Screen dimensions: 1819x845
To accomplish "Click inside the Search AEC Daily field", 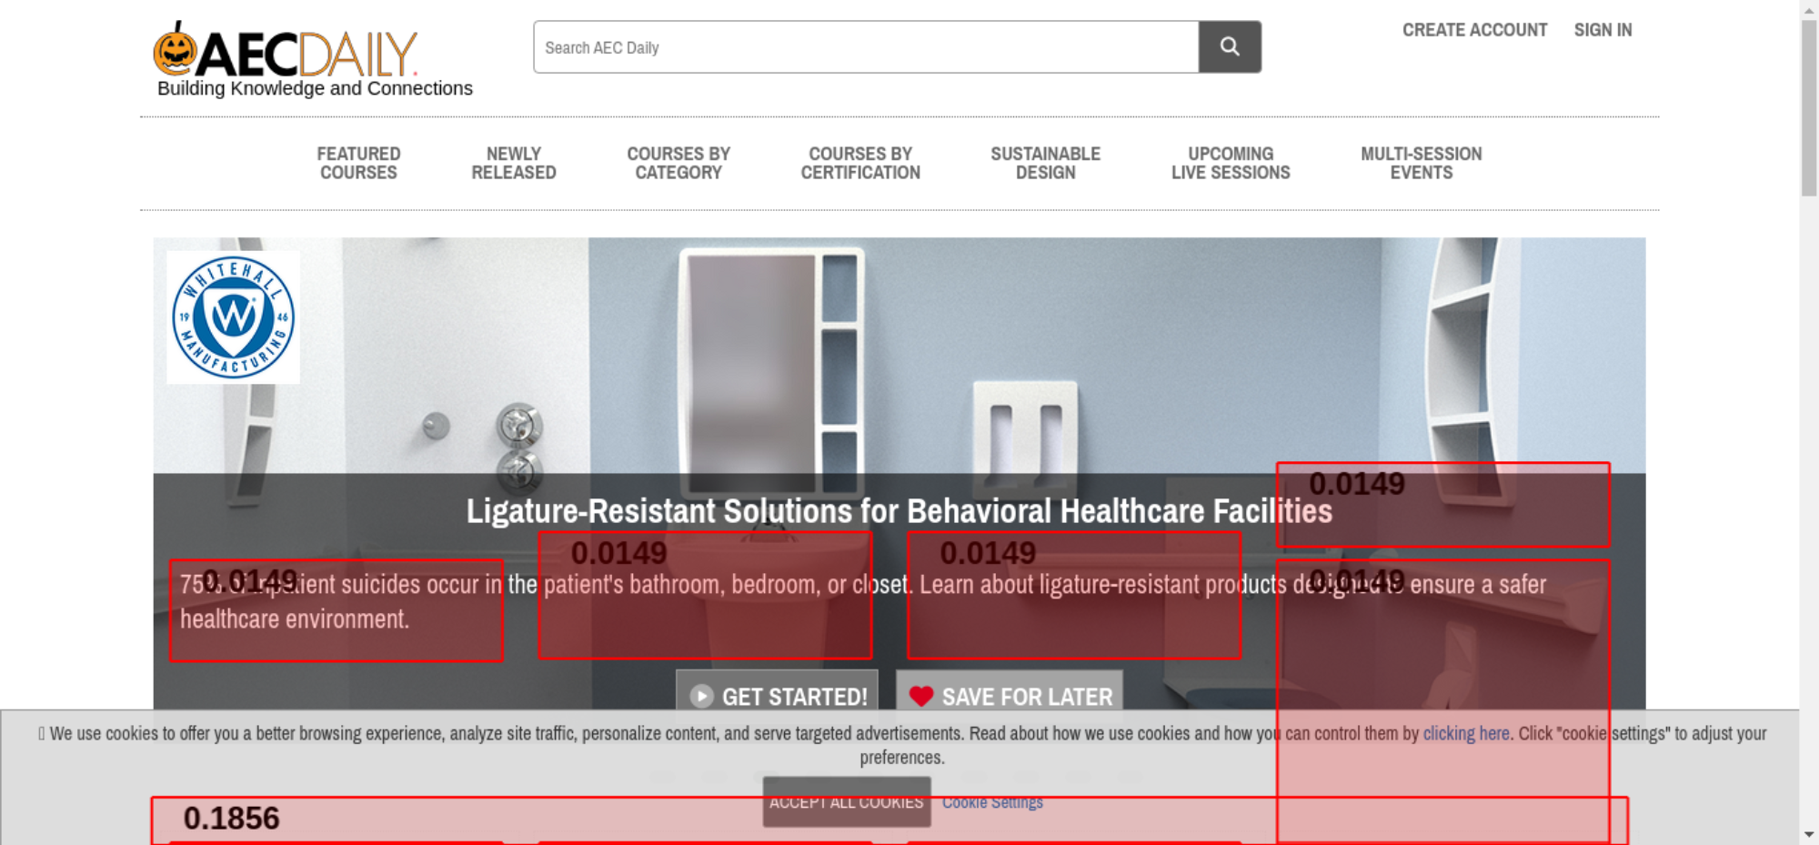I will pyautogui.click(x=866, y=47).
